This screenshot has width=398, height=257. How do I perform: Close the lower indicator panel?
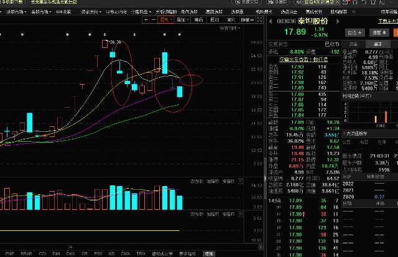pos(241,214)
